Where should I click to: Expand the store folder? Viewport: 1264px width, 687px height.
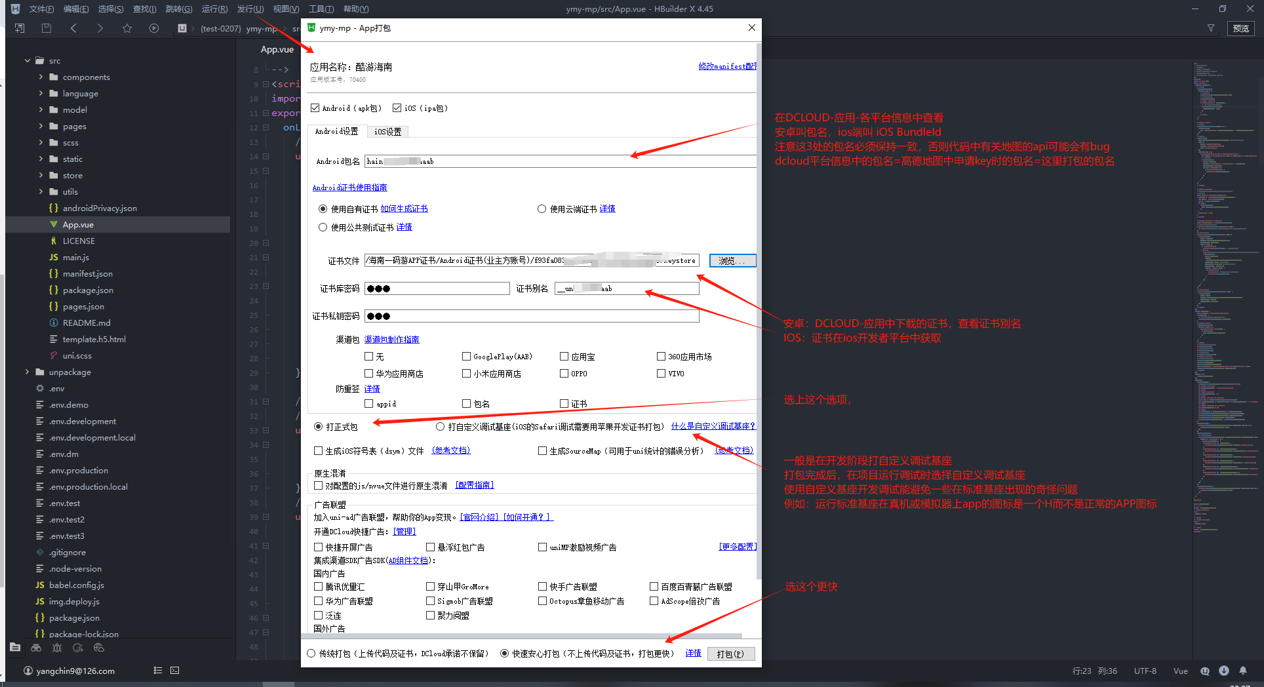(x=41, y=175)
